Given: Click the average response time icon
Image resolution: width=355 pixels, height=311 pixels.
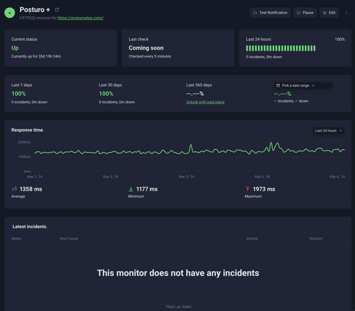Looking at the screenshot, I should pyautogui.click(x=14, y=189).
